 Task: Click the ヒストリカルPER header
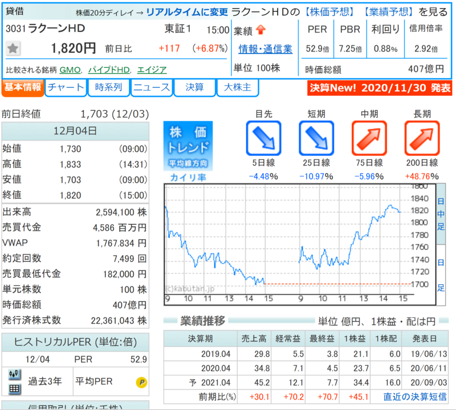point(75,342)
